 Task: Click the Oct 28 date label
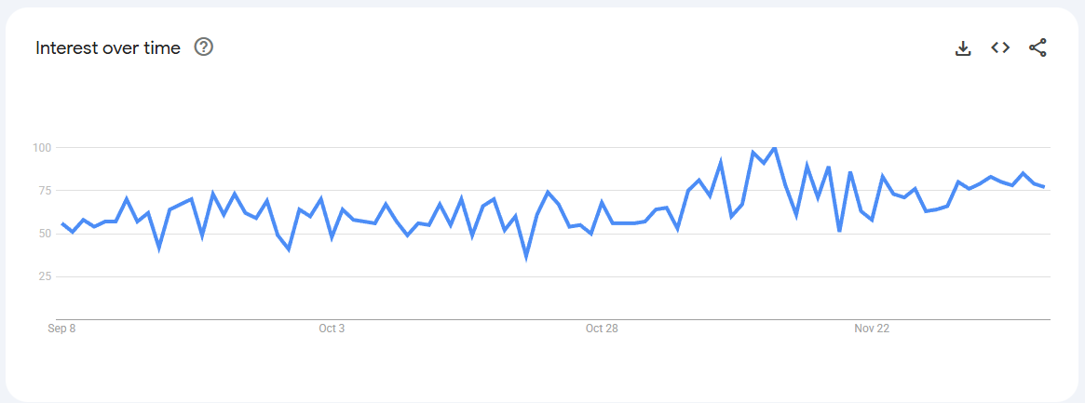602,329
